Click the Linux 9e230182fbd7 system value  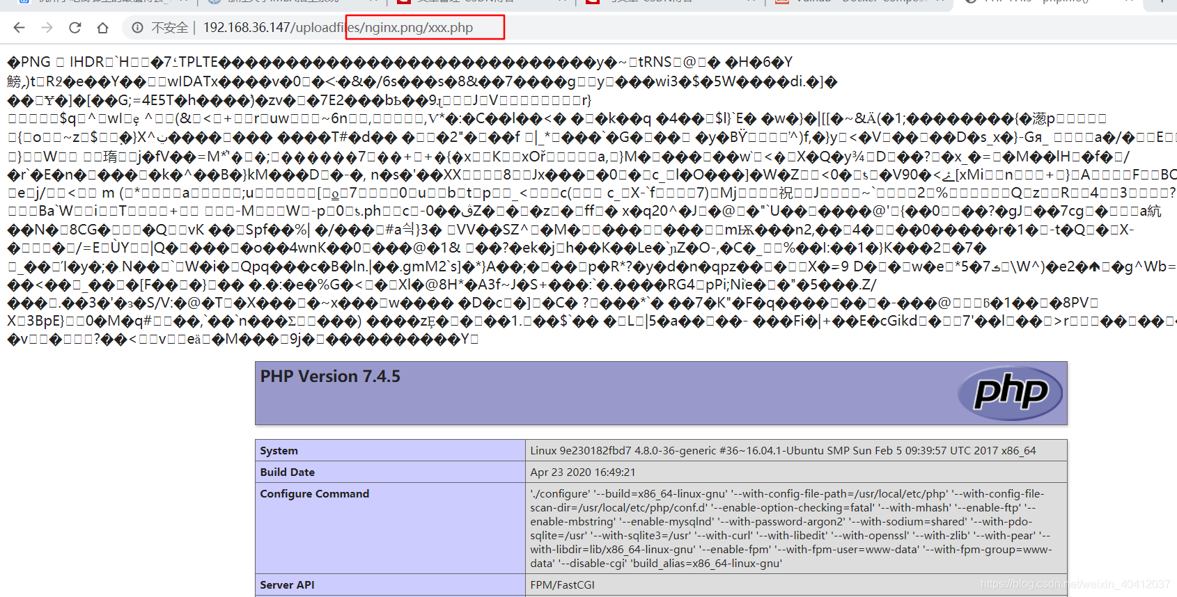783,451
